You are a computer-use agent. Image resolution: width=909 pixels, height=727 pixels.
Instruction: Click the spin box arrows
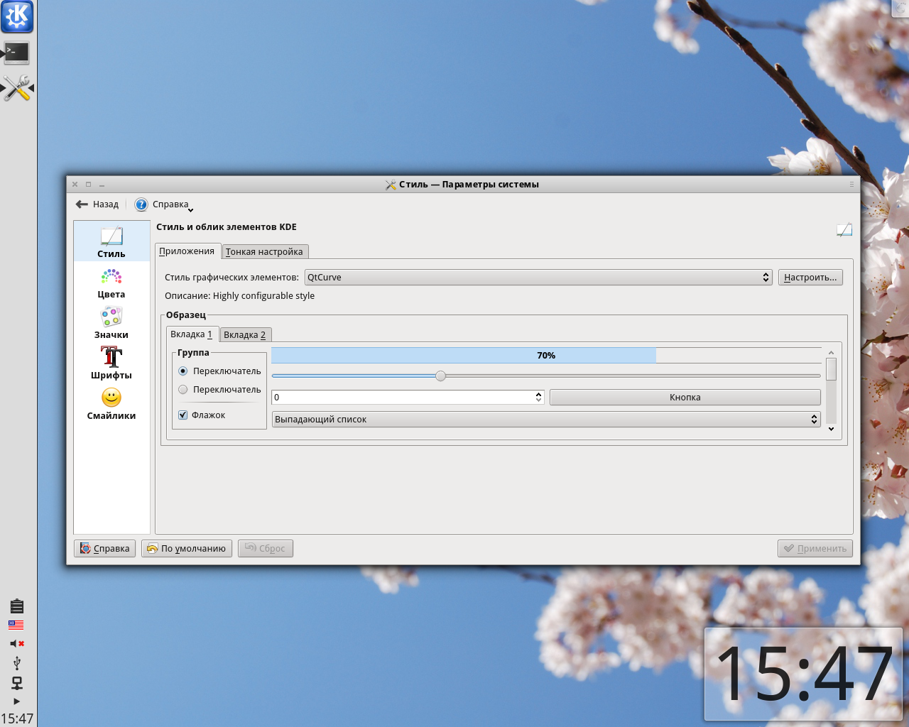[x=539, y=398]
